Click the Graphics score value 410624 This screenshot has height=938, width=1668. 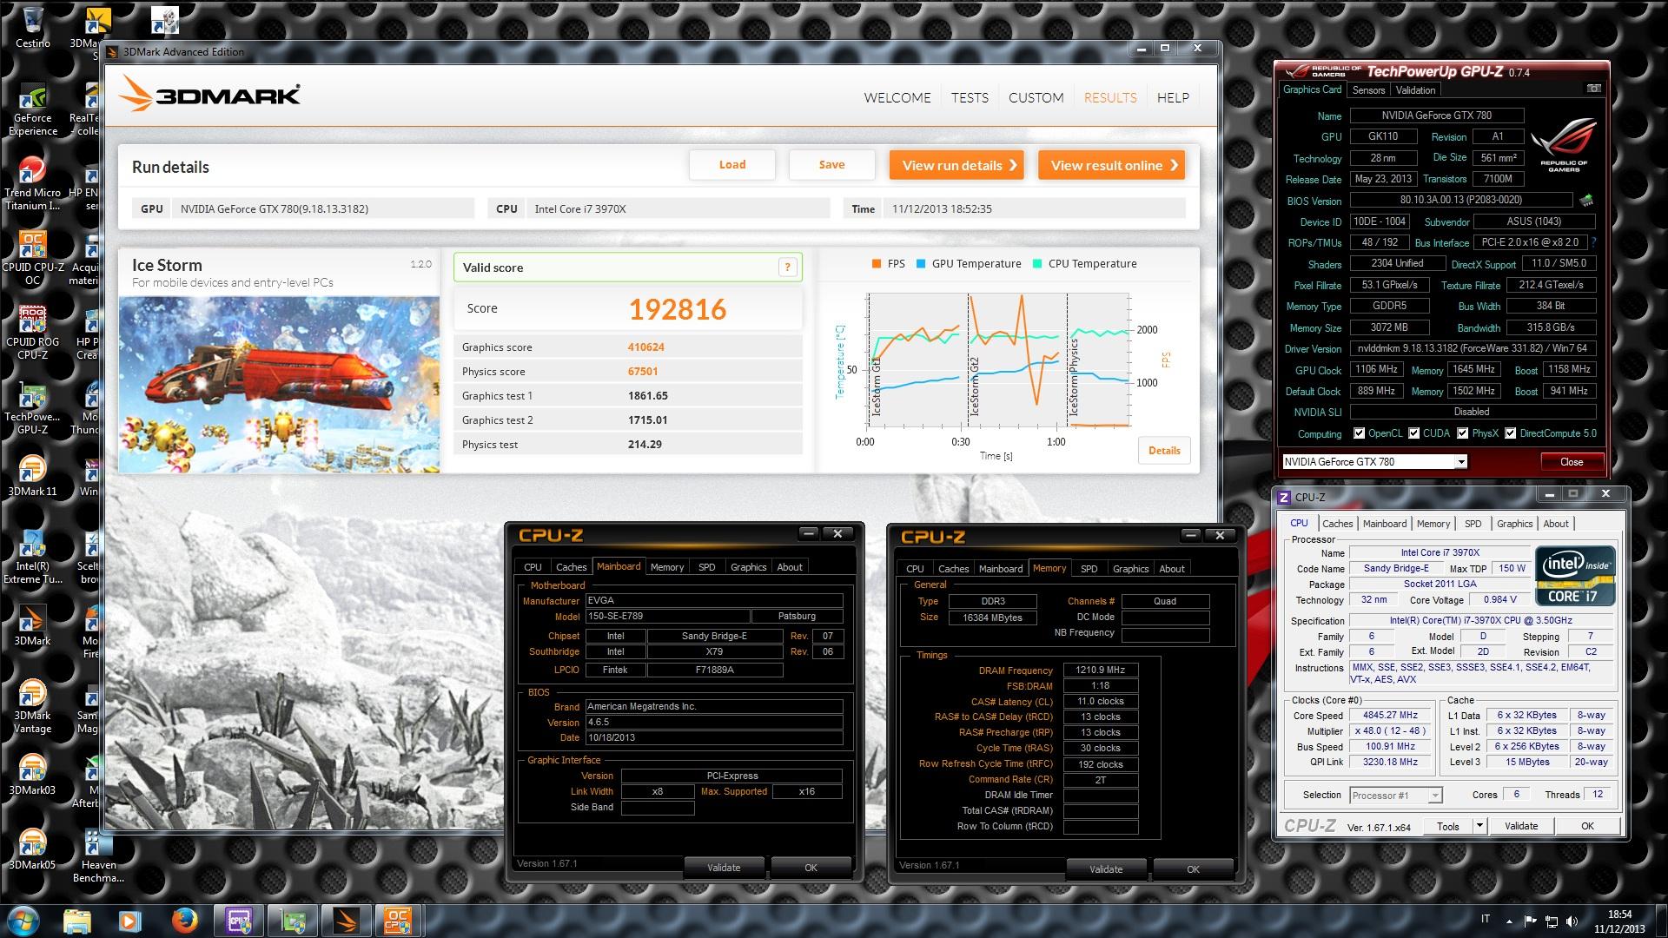click(646, 347)
